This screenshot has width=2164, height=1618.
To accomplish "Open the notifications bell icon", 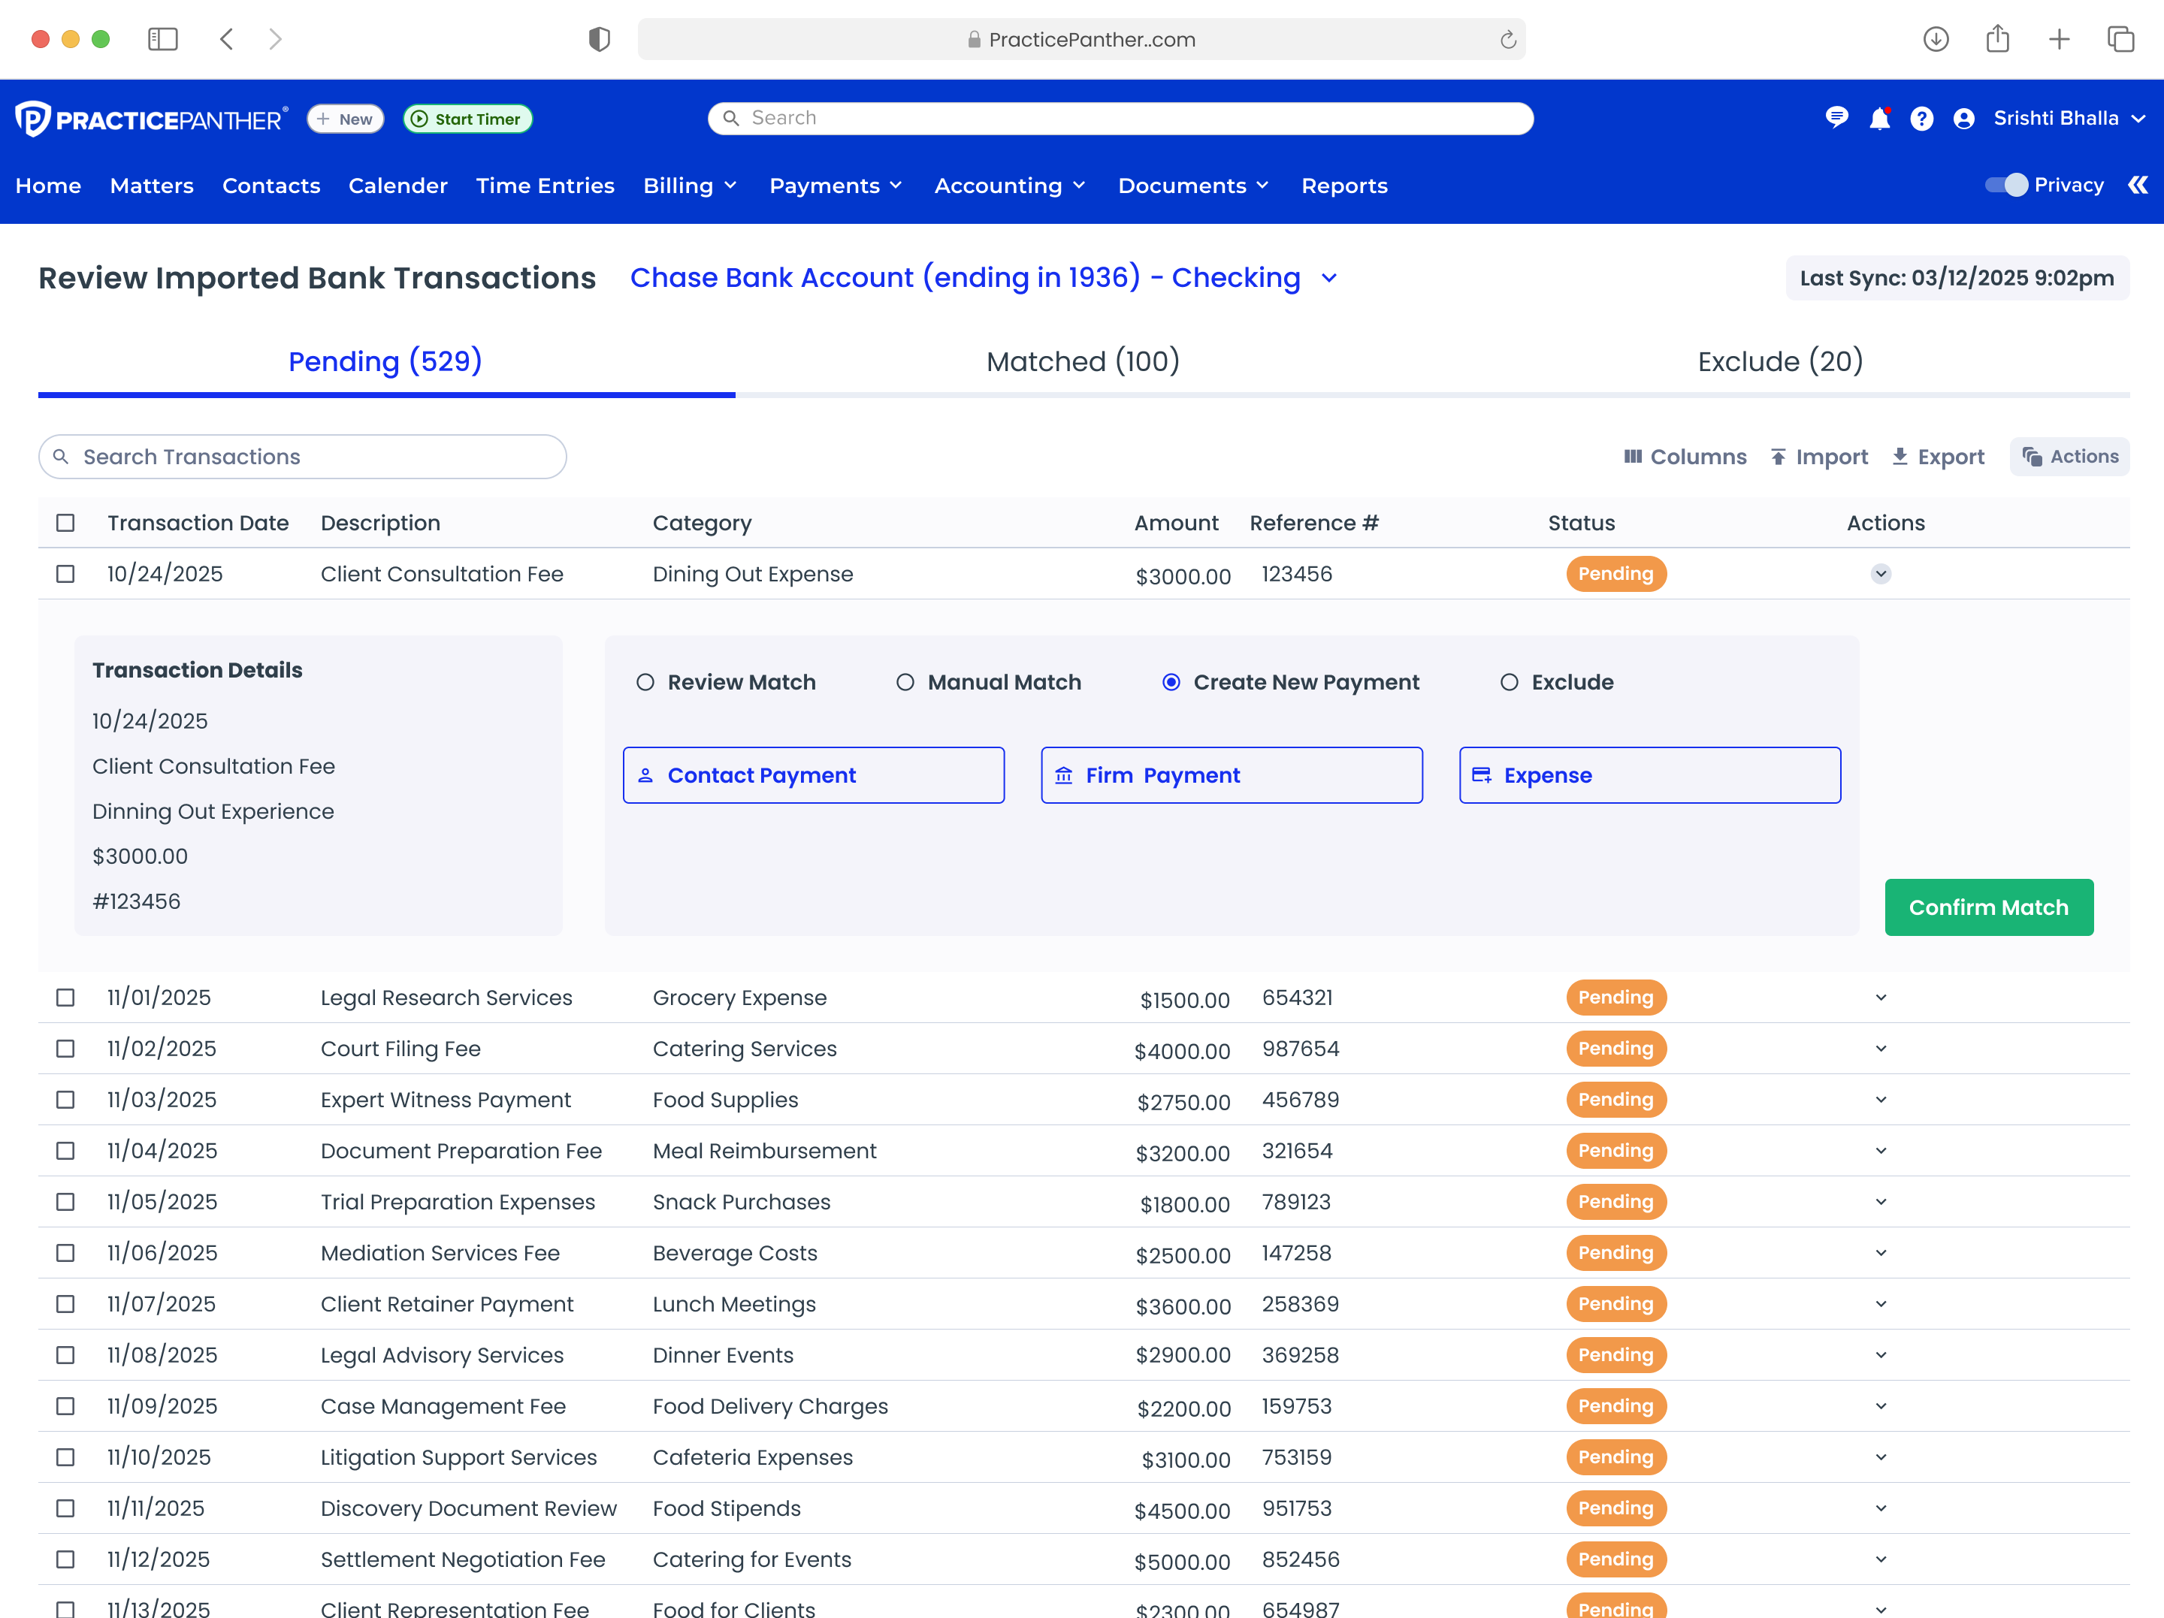I will (x=1879, y=119).
